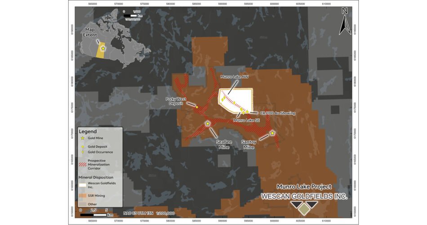This screenshot has width=427, height=225.
Task: Click the 'Gold Mine' legend text
Action: [x=95, y=138]
